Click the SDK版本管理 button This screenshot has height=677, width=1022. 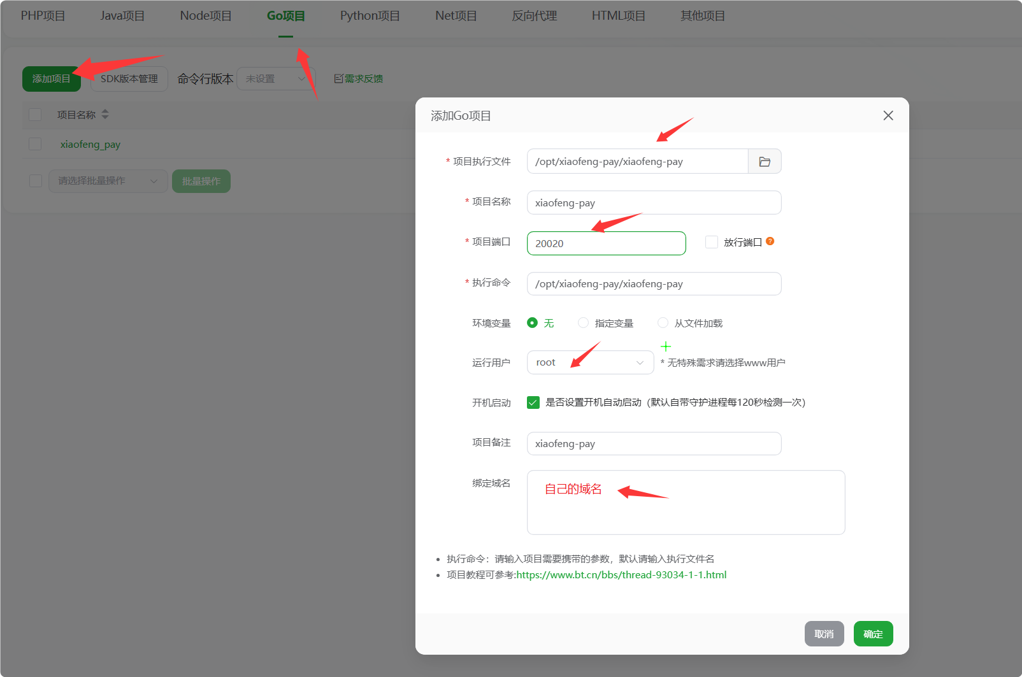click(129, 78)
